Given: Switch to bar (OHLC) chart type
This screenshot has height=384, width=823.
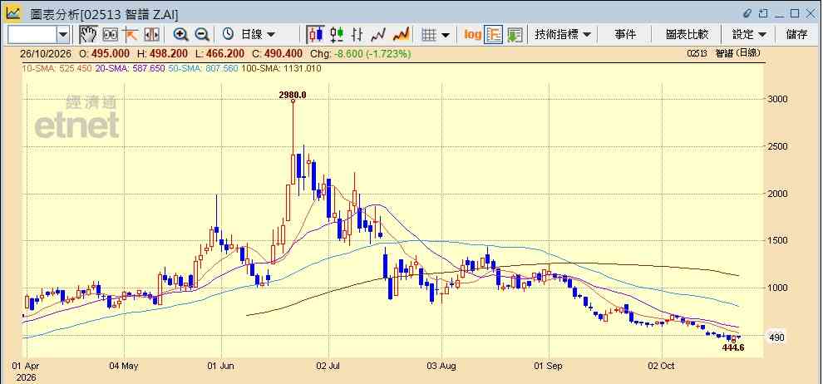Looking at the screenshot, I should pos(357,35).
